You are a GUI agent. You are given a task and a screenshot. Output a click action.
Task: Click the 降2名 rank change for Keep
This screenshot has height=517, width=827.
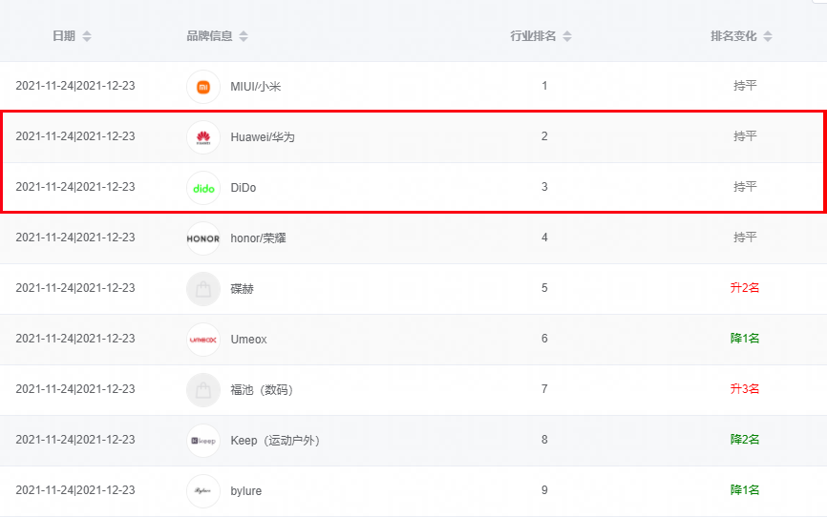coord(745,440)
